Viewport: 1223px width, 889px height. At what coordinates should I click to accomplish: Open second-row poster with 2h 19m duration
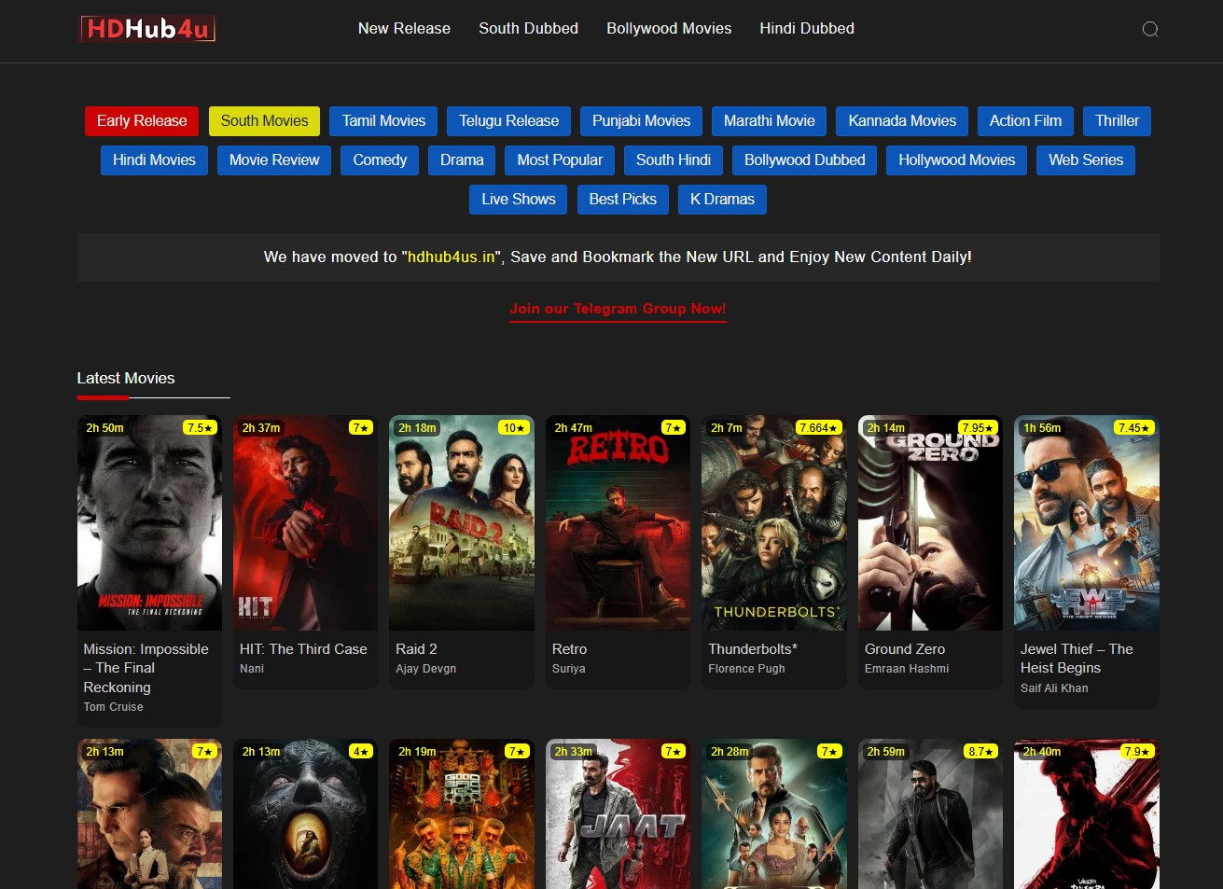[462, 813]
